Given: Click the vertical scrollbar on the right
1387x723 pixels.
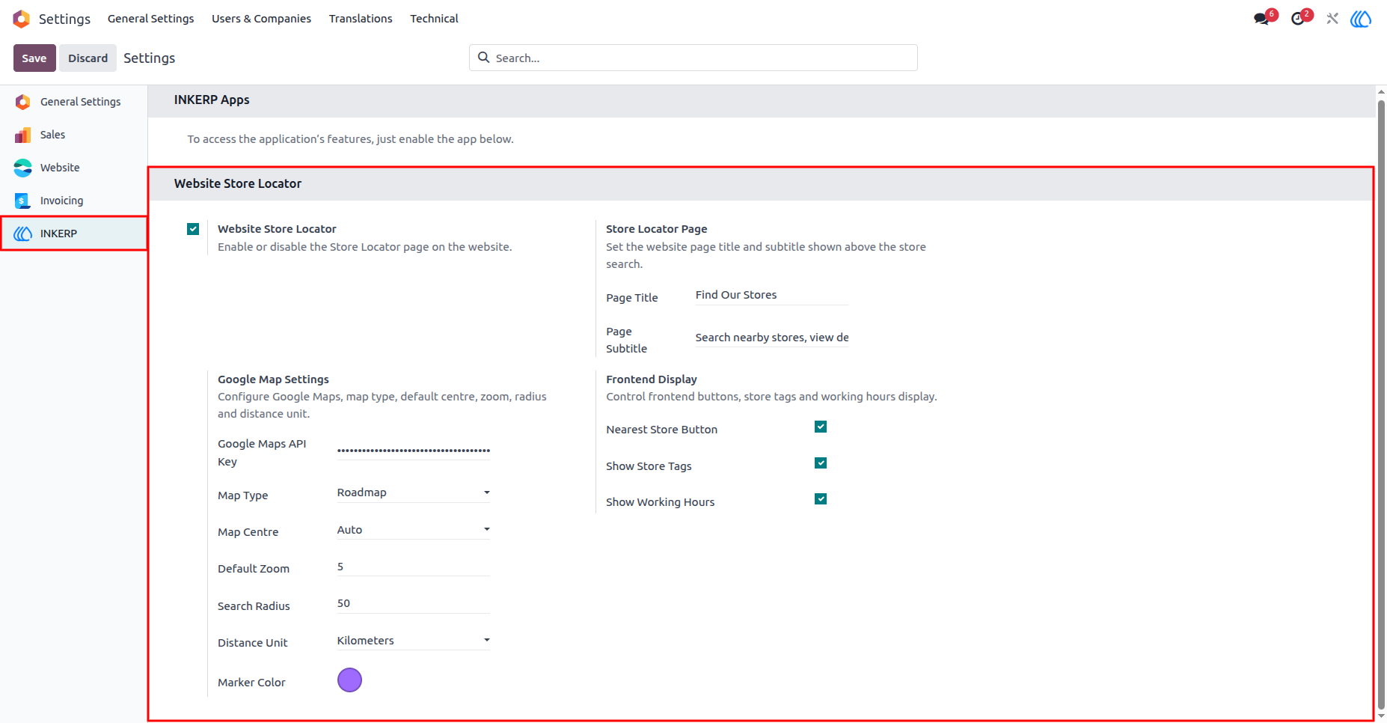Looking at the screenshot, I should click(x=1381, y=404).
